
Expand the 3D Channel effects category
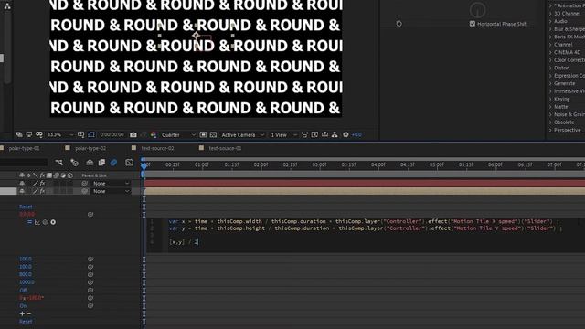[x=550, y=14]
